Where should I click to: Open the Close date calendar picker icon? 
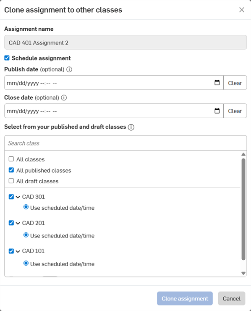[217, 111]
